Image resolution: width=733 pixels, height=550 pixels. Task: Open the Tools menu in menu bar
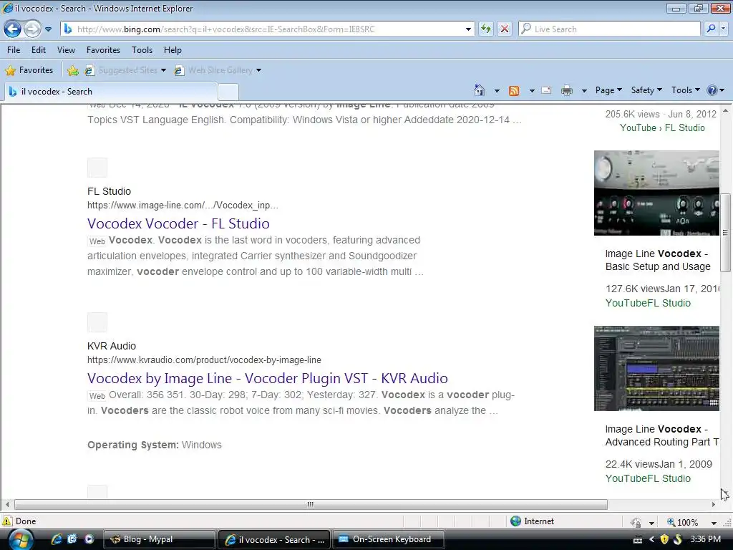[142, 50]
